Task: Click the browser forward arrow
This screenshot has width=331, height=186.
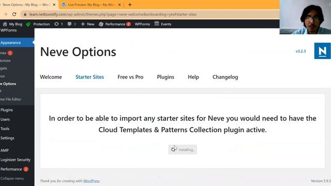Action: pyautogui.click(x=5, y=14)
